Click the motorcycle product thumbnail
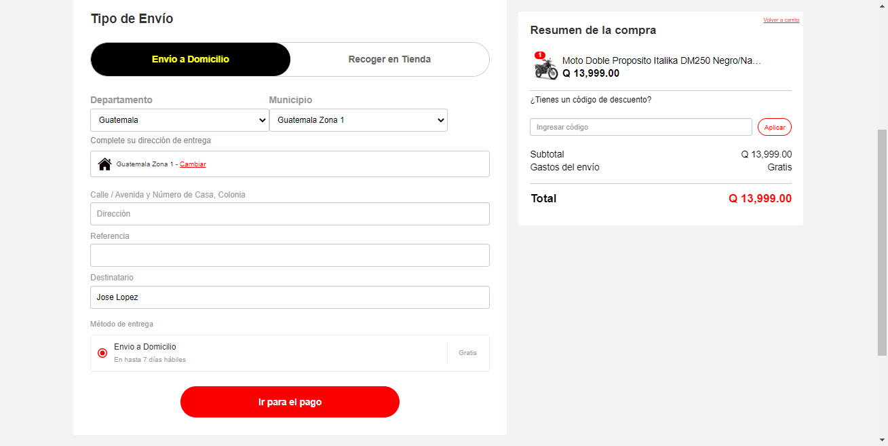Image resolution: width=888 pixels, height=446 pixels. coord(545,68)
